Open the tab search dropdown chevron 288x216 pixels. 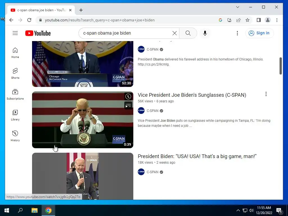click(237, 7)
